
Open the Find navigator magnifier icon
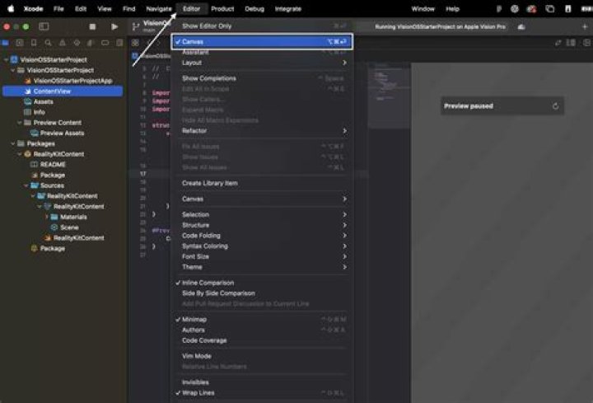pyautogui.click(x=48, y=43)
